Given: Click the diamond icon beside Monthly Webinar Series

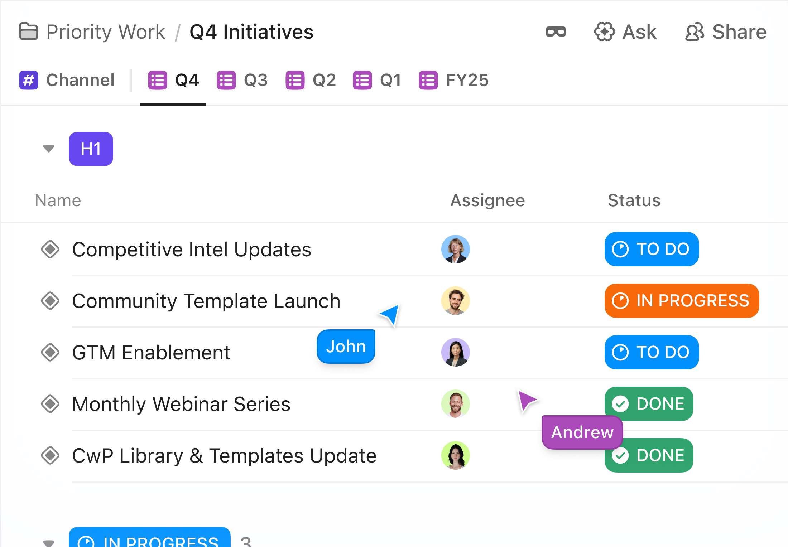Looking at the screenshot, I should coord(50,404).
